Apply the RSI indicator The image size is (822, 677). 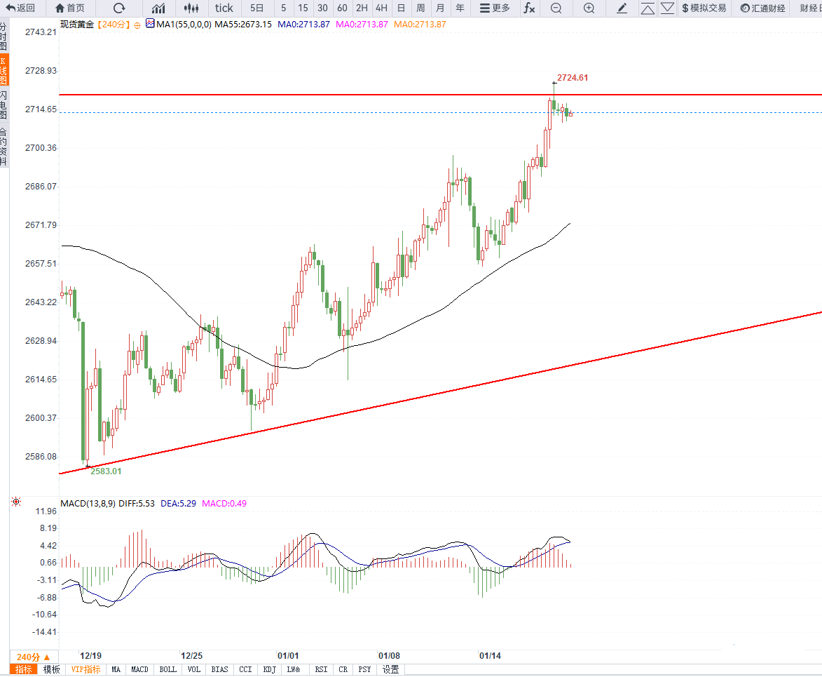click(x=321, y=669)
